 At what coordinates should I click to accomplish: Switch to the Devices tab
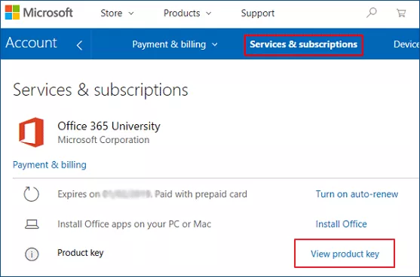[406, 44]
